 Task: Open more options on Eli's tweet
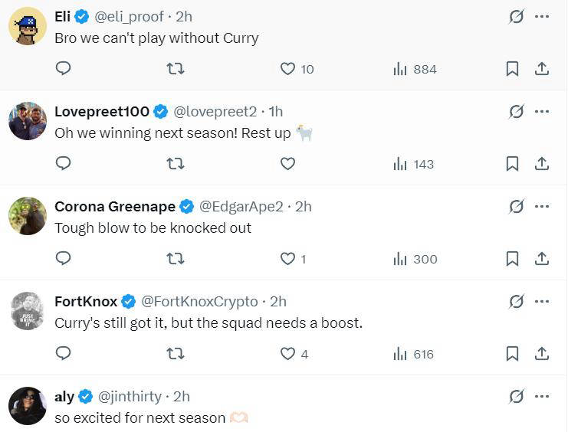pos(542,16)
